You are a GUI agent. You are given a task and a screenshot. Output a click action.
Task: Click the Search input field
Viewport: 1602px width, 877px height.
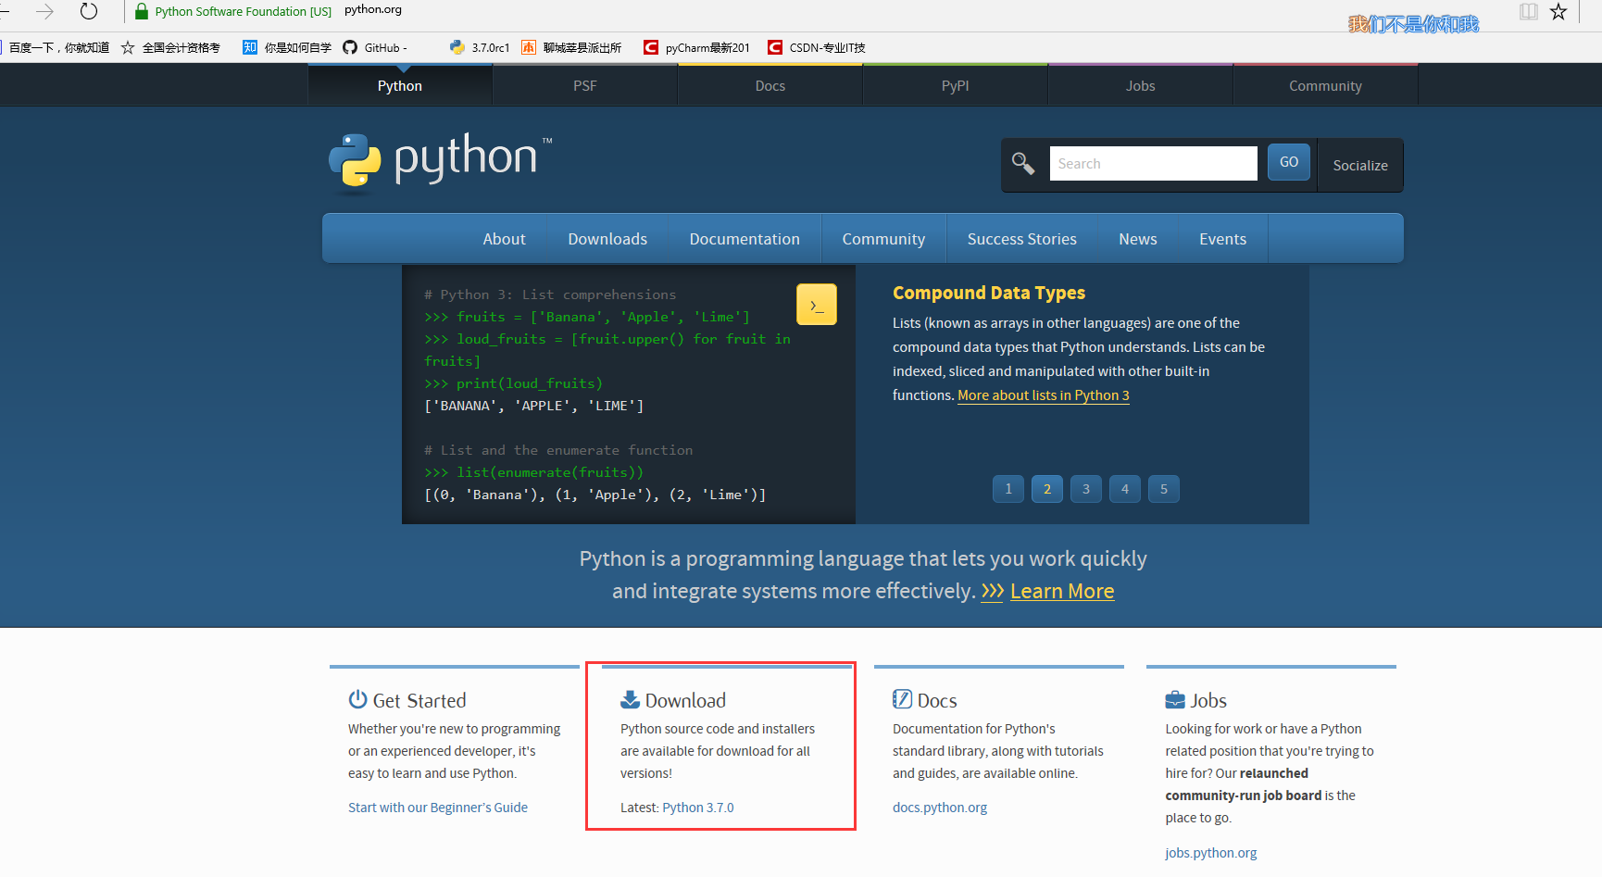(1153, 164)
